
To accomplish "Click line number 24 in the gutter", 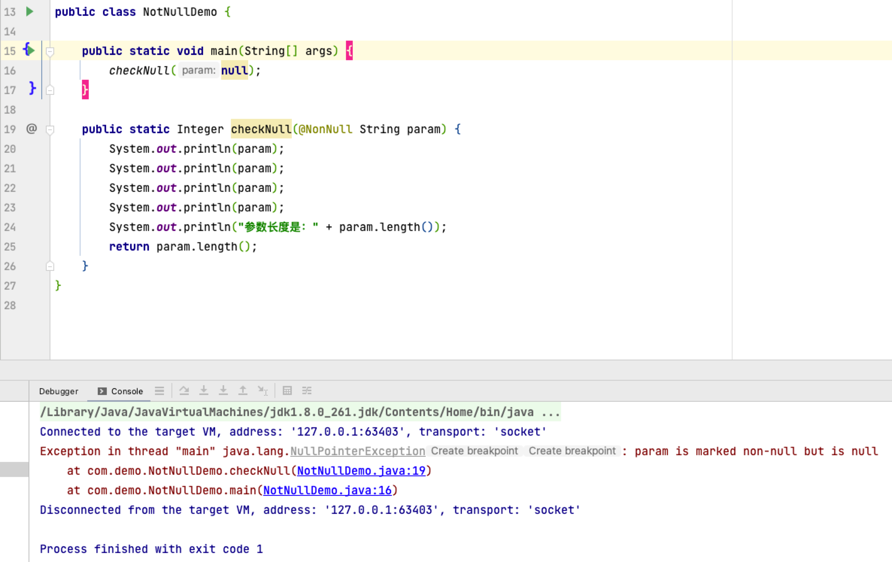I will click(10, 227).
